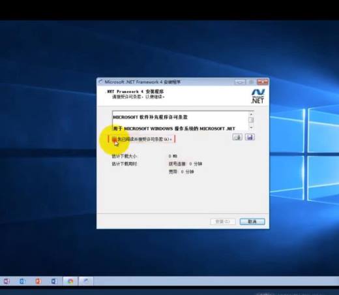Switch to Chrome in the taskbar

point(70,281)
